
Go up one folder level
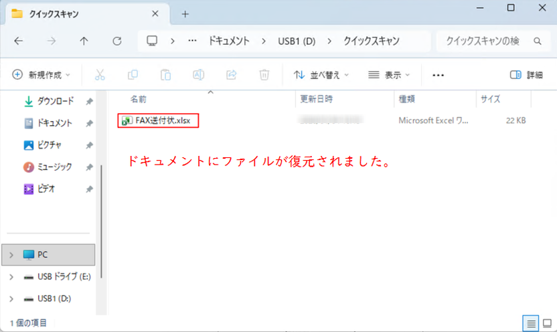[x=84, y=41]
